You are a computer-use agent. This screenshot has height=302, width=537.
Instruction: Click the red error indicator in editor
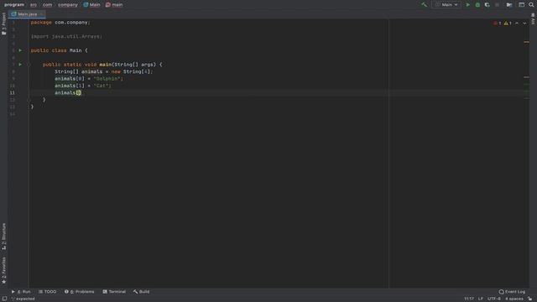(x=498, y=23)
